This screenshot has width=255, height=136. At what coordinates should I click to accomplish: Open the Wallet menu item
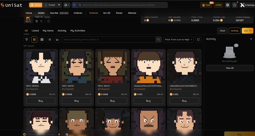pyautogui.click(x=41, y=13)
